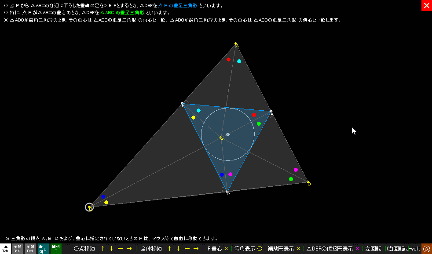
Task: Toggle the P:垂心 option
Action: [x=218, y=249]
